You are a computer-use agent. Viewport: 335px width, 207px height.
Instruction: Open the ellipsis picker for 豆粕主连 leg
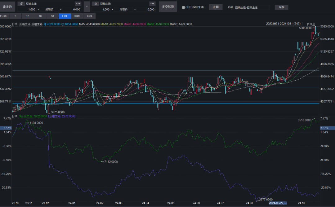click(x=152, y=4)
